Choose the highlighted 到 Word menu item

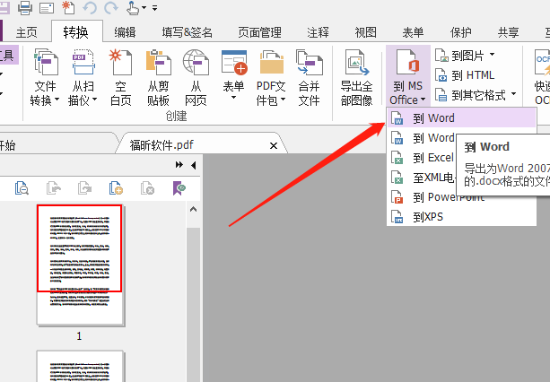[462, 118]
